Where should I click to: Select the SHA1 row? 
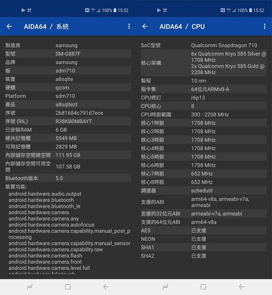pos(204,247)
